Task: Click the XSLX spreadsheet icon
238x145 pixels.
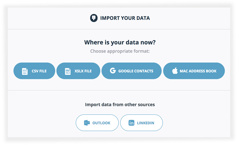Action: pos(68,71)
